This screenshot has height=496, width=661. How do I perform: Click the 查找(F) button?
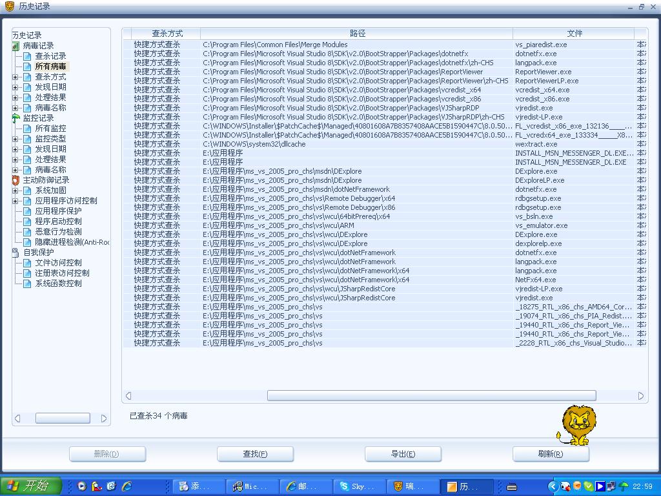tap(256, 454)
